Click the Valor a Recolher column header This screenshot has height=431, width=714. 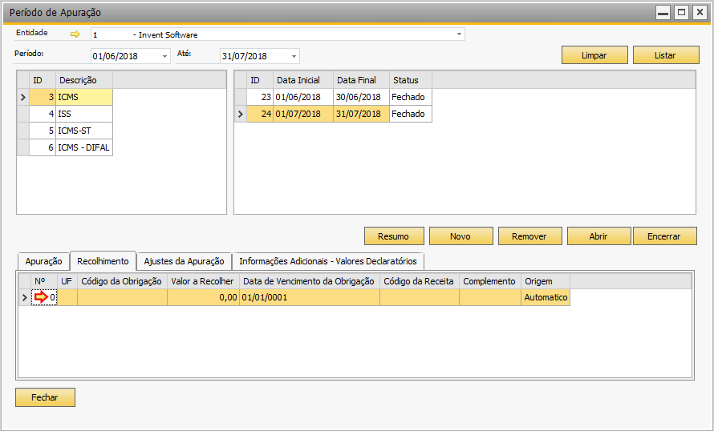[203, 281]
